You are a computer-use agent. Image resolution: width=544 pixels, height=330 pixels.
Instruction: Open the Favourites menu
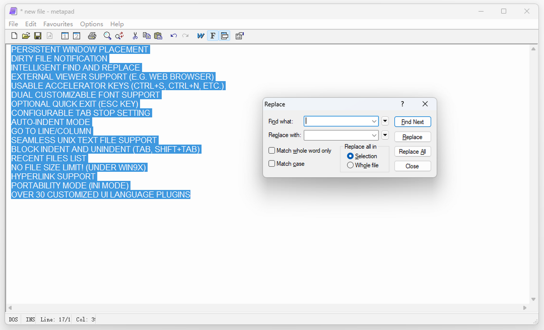[58, 24]
